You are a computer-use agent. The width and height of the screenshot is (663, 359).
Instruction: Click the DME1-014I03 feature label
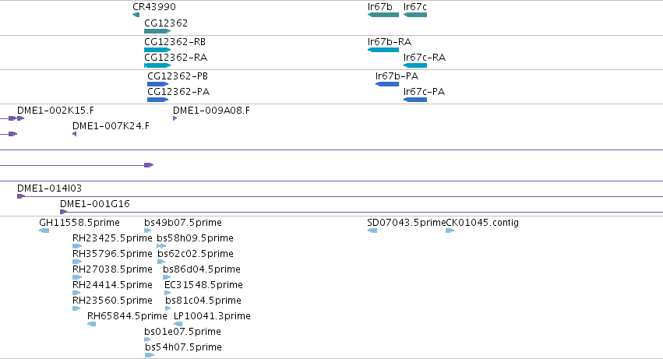pos(49,188)
